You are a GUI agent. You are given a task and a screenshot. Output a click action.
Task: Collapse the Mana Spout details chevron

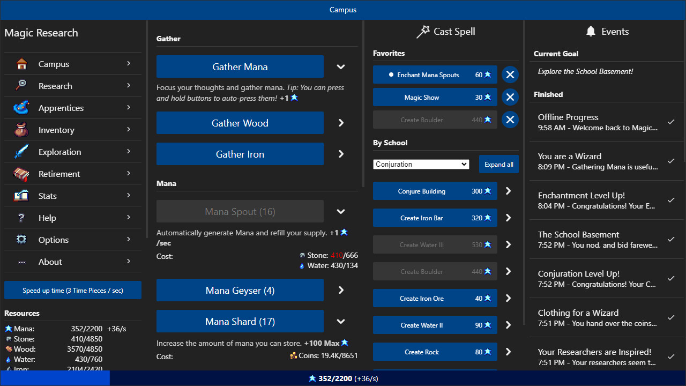coord(341,211)
